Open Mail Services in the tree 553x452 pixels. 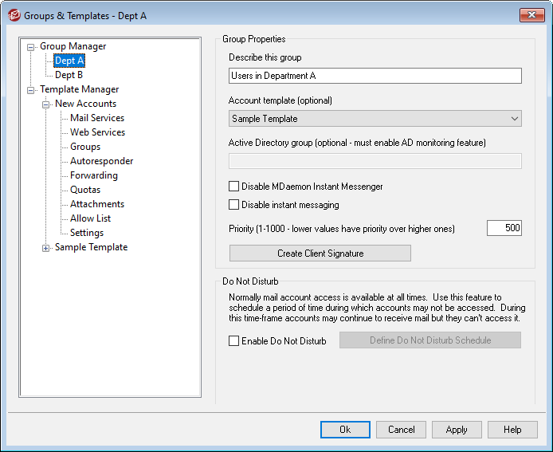point(97,118)
